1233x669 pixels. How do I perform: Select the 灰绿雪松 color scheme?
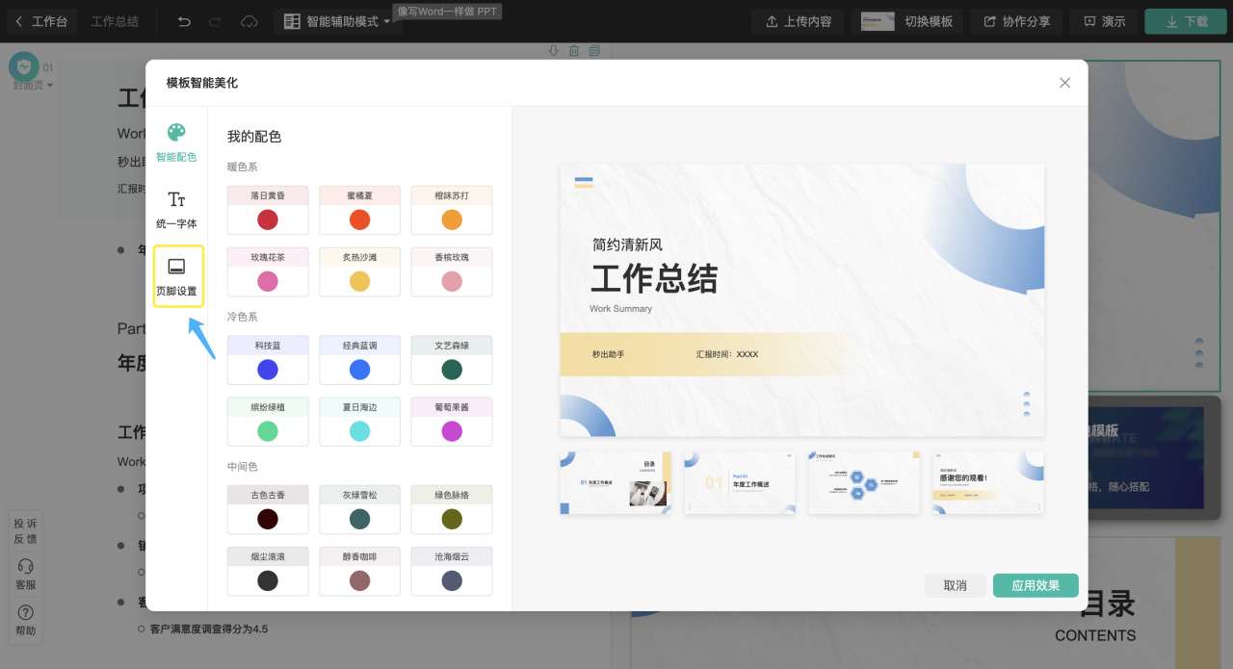359,509
